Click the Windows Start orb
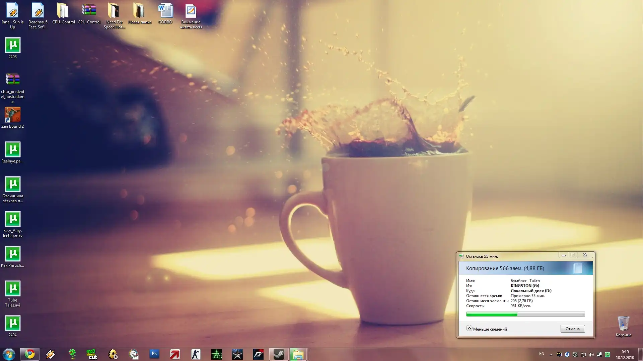This screenshot has height=361, width=643. pos(9,354)
